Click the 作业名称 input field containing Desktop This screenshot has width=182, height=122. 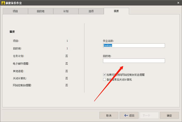click(x=134, y=46)
